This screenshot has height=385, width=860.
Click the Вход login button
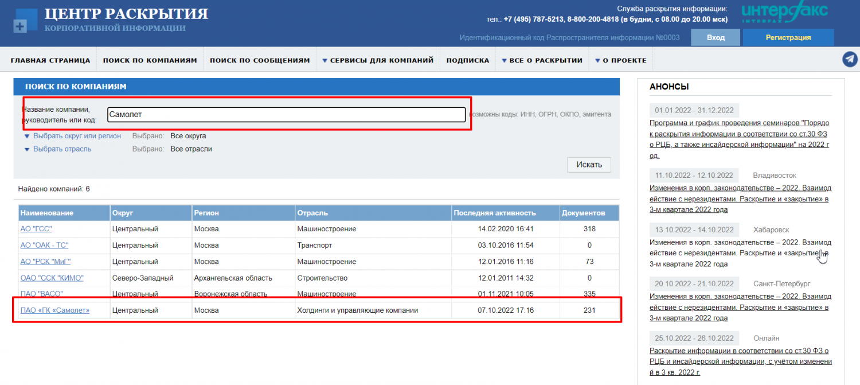(715, 37)
